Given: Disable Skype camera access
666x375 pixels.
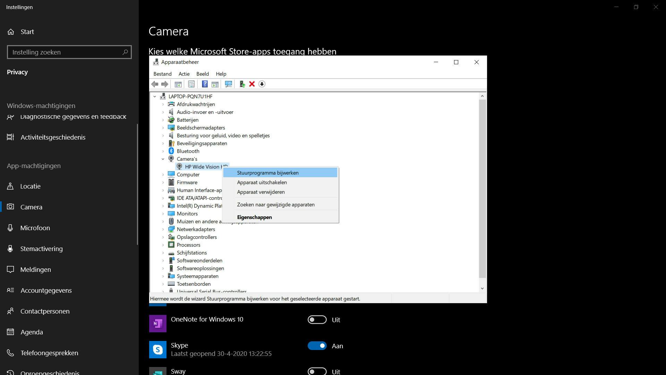Looking at the screenshot, I should 317,345.
